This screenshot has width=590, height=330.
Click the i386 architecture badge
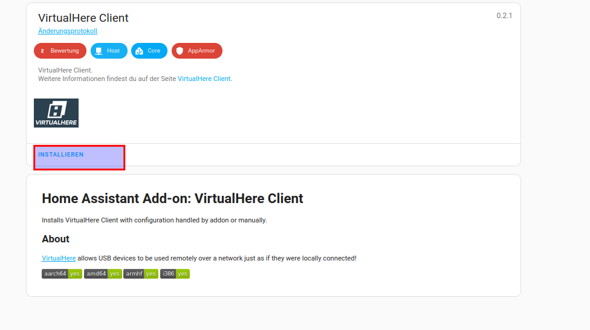(x=175, y=274)
